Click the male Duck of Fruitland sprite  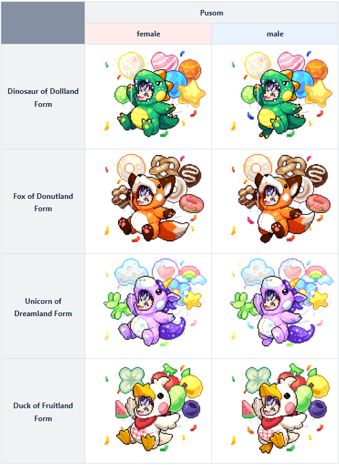(x=282, y=408)
